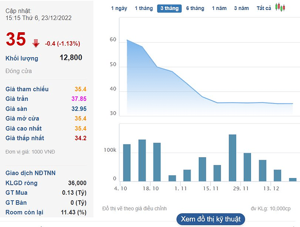Select the '1 ngày' time range tab

coord(119,9)
